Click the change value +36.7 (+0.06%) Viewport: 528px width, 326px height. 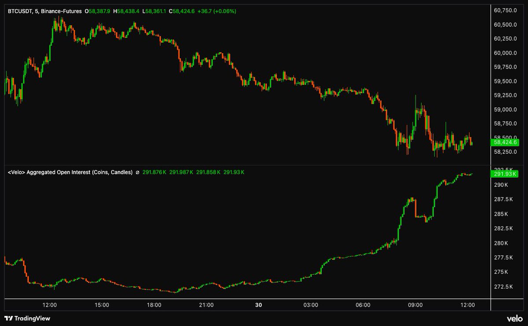point(217,11)
